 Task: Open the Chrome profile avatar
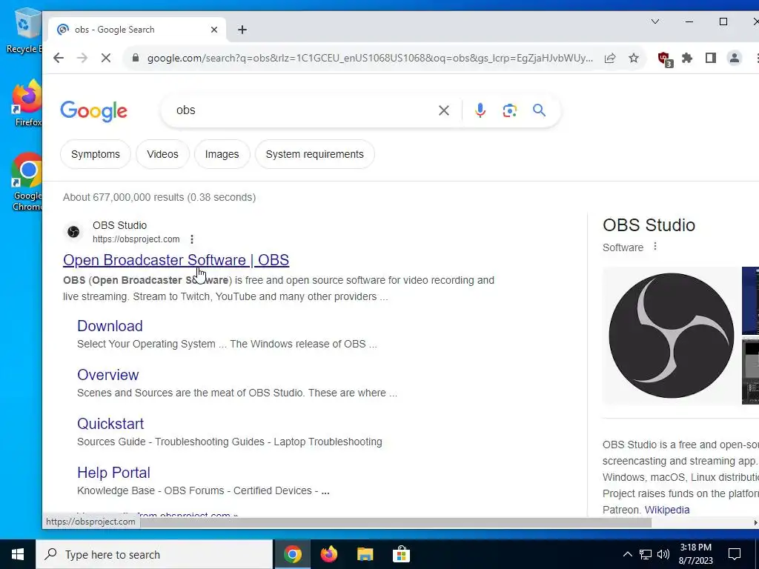pyautogui.click(x=735, y=58)
